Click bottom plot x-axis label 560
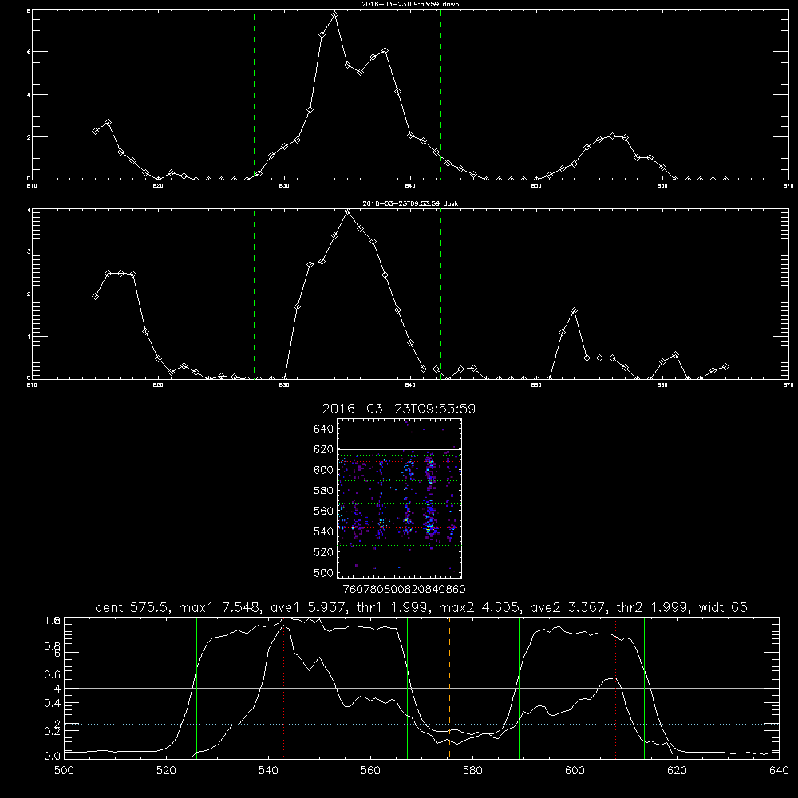Screen dimensions: 798x798 click(370, 771)
